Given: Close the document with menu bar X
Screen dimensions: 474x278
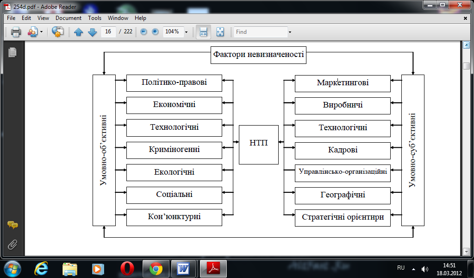Looking at the screenshot, I should pyautogui.click(x=465, y=18).
